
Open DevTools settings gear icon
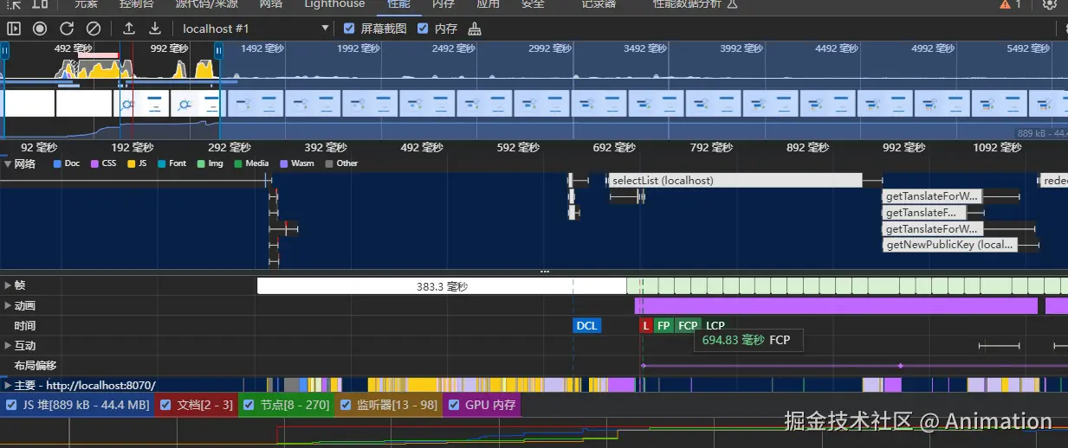[1050, 4]
